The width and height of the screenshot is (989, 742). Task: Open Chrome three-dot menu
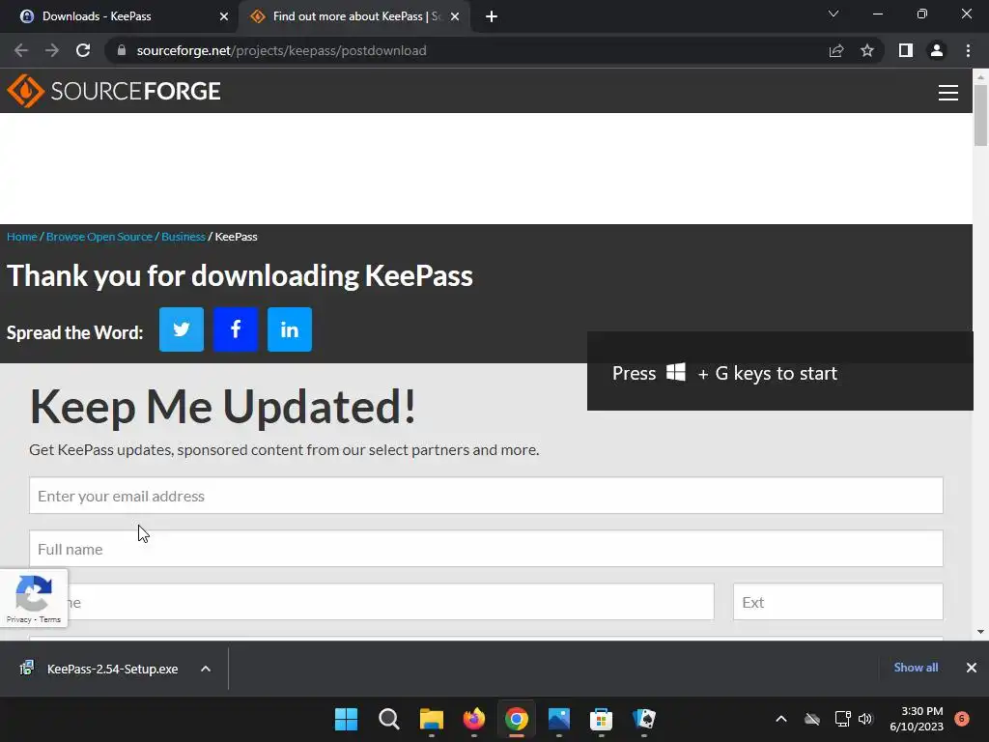click(968, 50)
